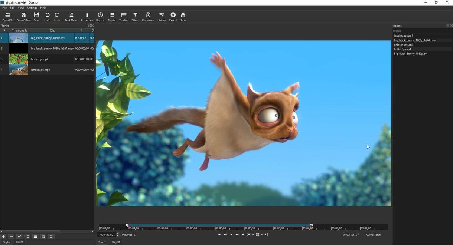453x245 pixels.
Task: Click the butterfly.mp4 playlist thumbnail
Action: pos(19,59)
